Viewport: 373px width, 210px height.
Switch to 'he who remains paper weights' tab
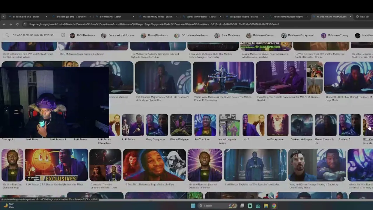(x=288, y=17)
